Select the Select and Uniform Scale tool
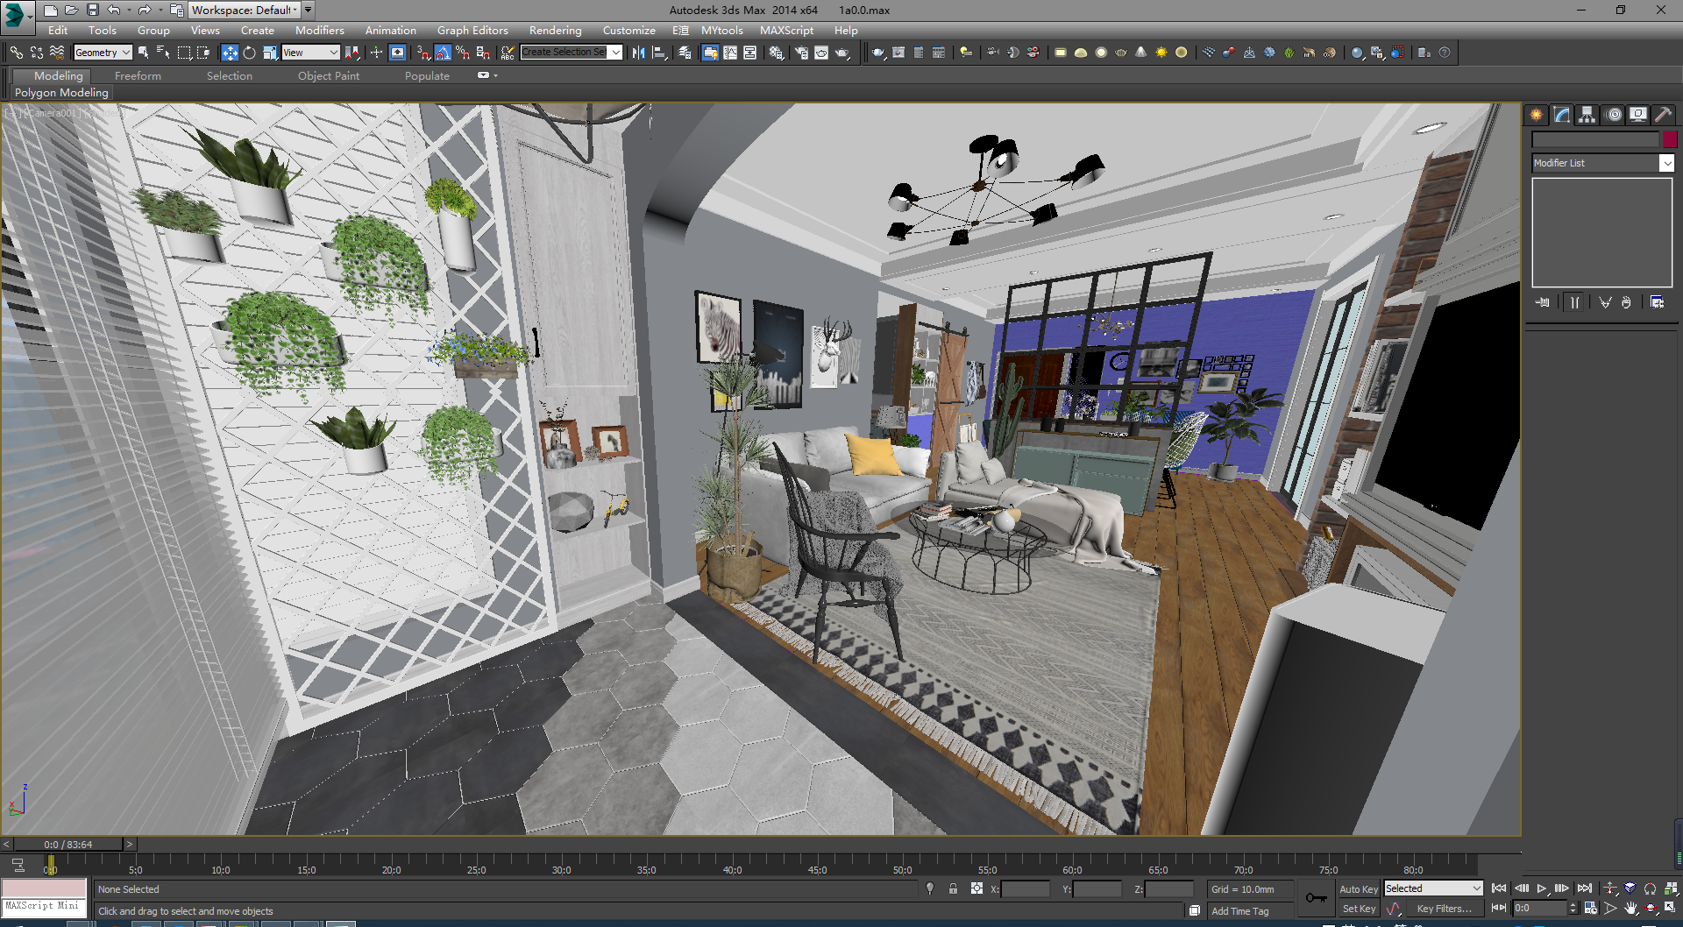1683x927 pixels. [x=270, y=53]
